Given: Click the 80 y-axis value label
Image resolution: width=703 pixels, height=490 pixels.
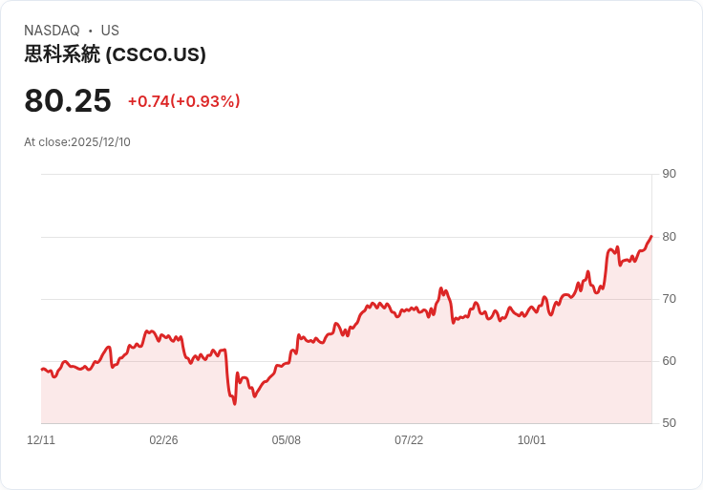Looking at the screenshot, I should pyautogui.click(x=669, y=236).
